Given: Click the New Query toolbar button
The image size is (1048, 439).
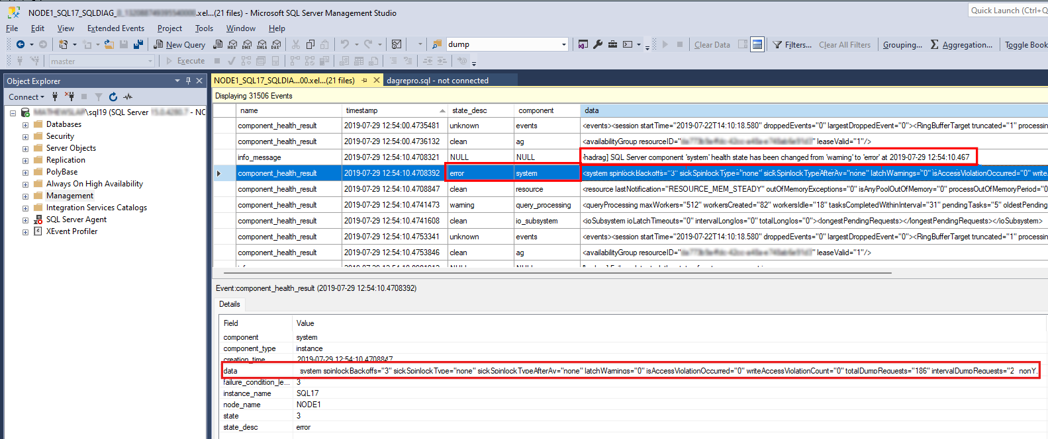Looking at the screenshot, I should 179,45.
